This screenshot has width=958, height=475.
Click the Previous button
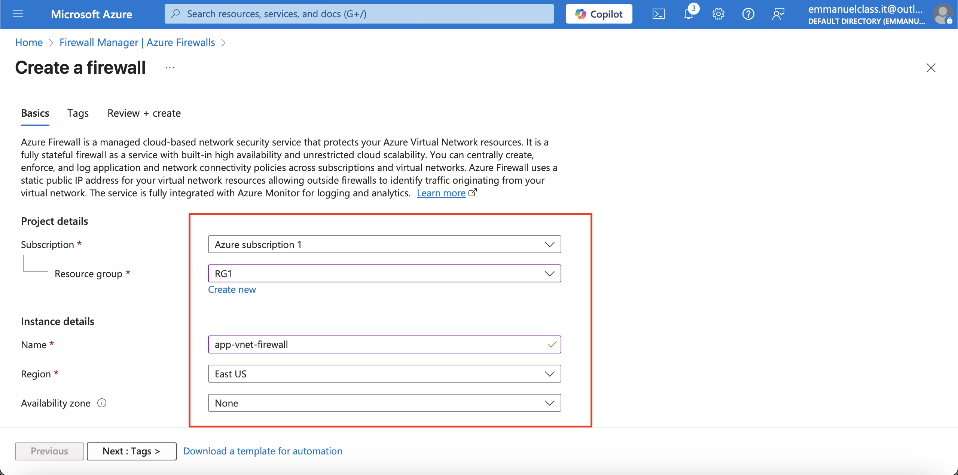(49, 451)
